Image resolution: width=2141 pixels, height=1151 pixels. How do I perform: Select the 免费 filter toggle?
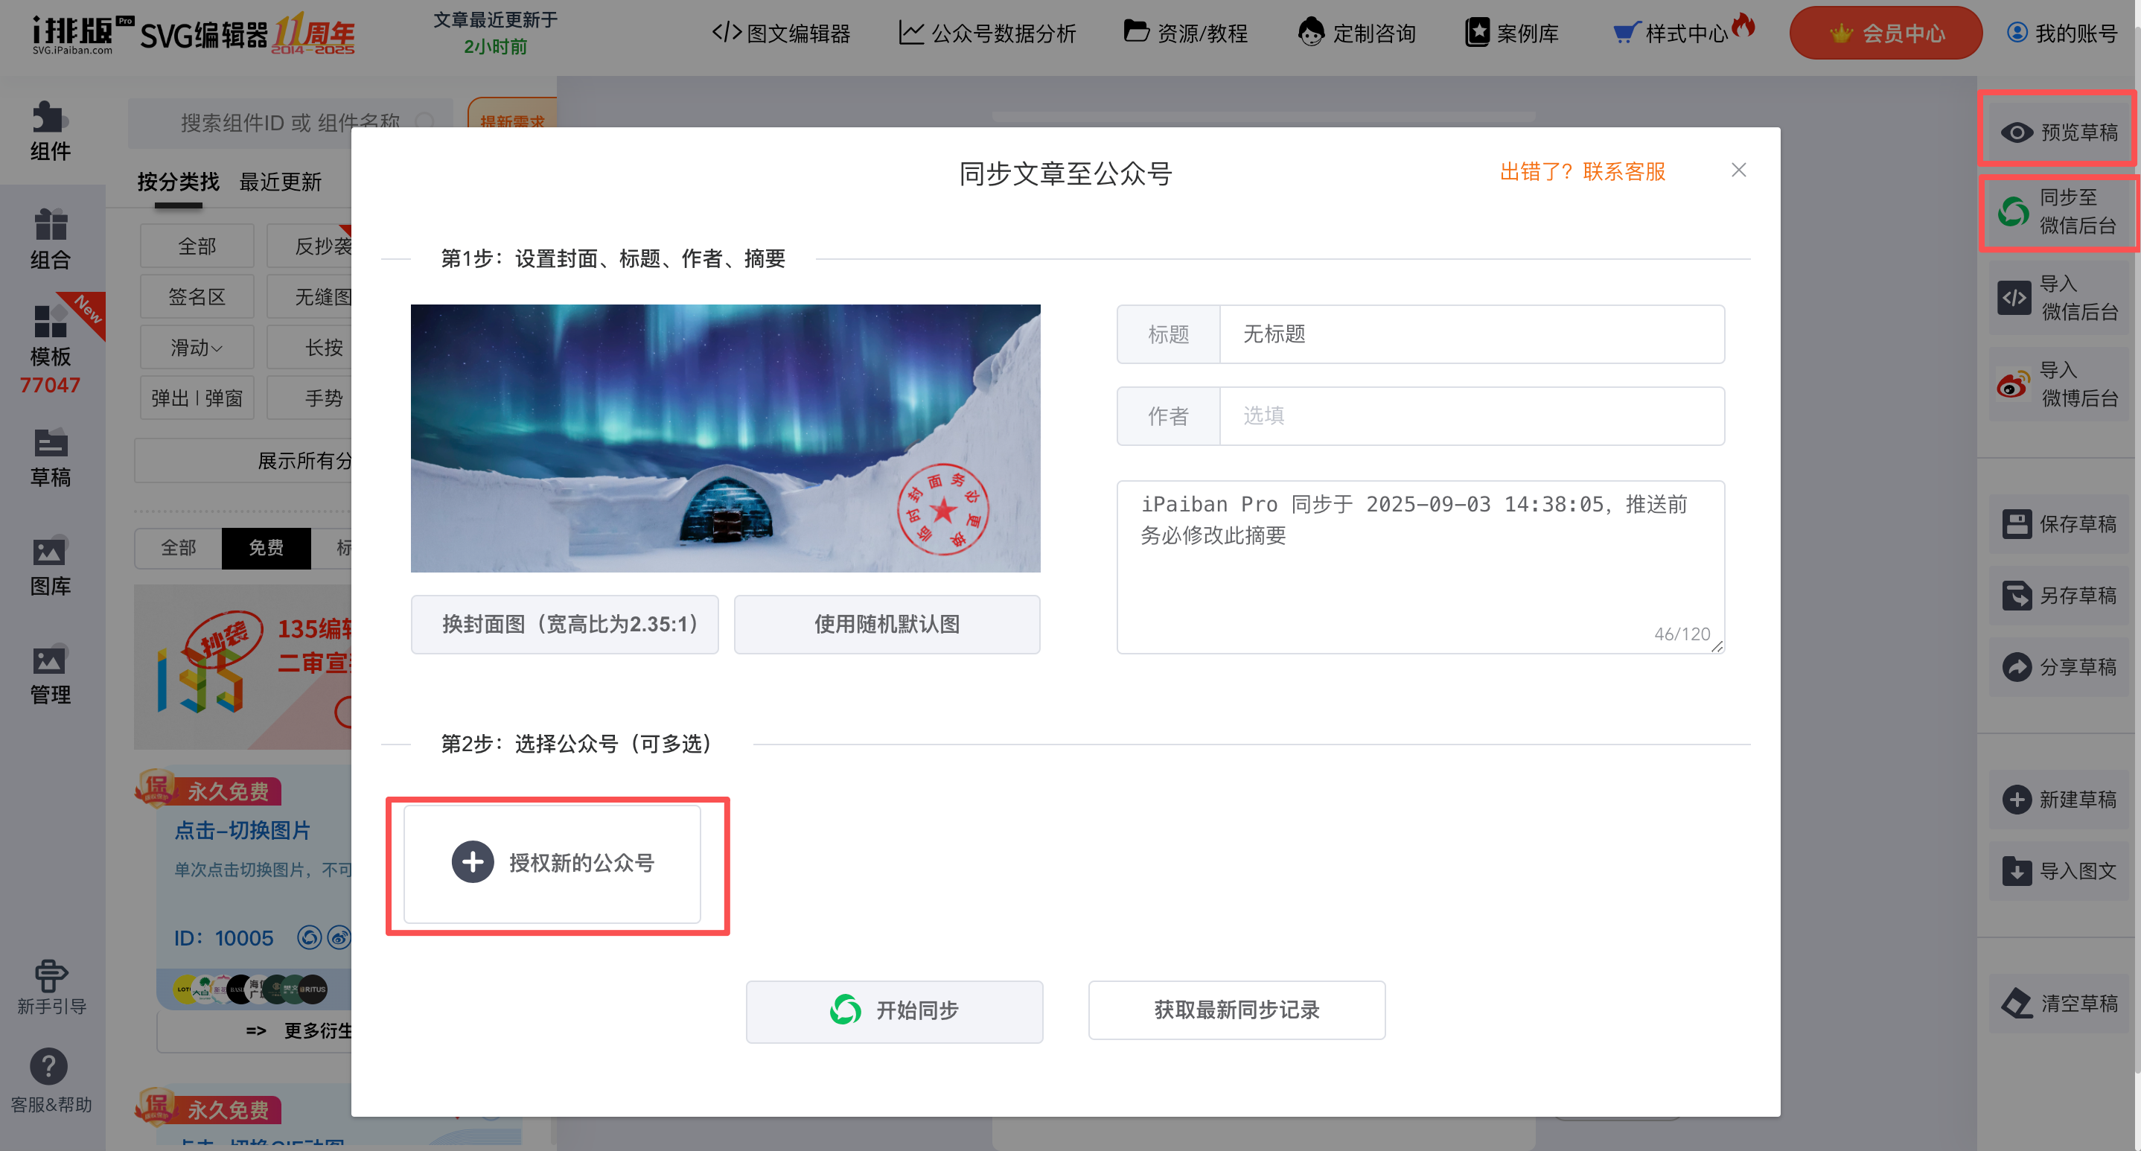pyautogui.click(x=266, y=548)
